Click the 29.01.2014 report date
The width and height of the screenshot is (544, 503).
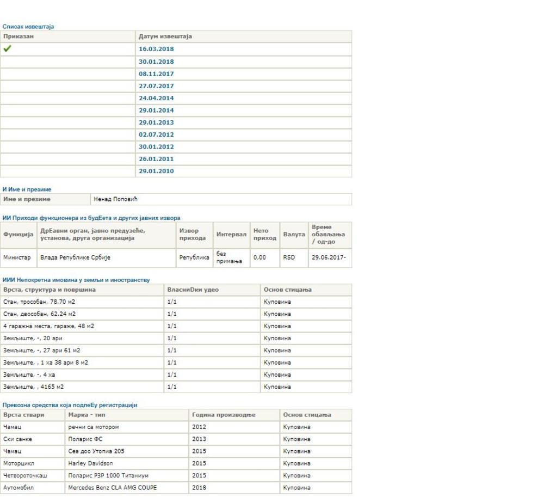156,111
